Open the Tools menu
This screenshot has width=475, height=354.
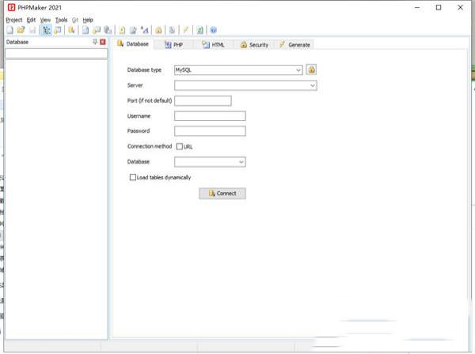pos(61,20)
